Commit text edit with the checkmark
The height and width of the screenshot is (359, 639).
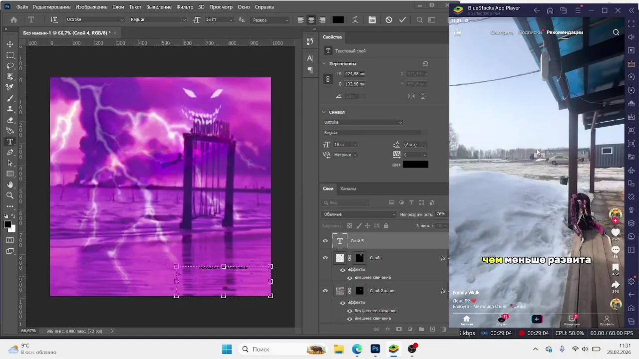point(402,20)
